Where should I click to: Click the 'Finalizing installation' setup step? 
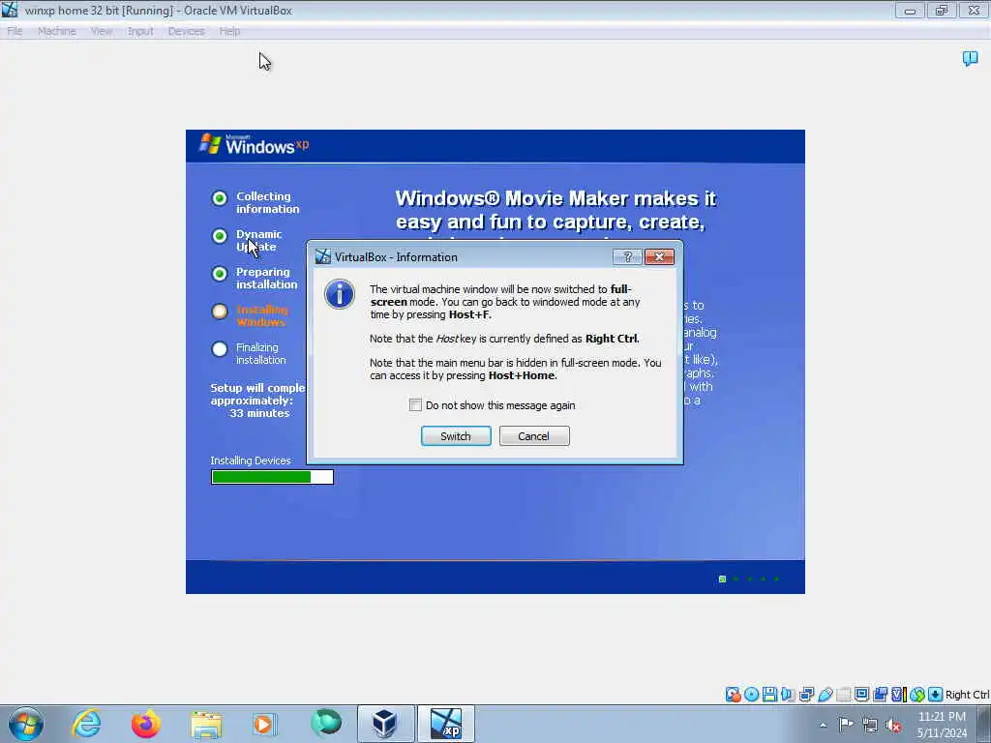(x=261, y=354)
